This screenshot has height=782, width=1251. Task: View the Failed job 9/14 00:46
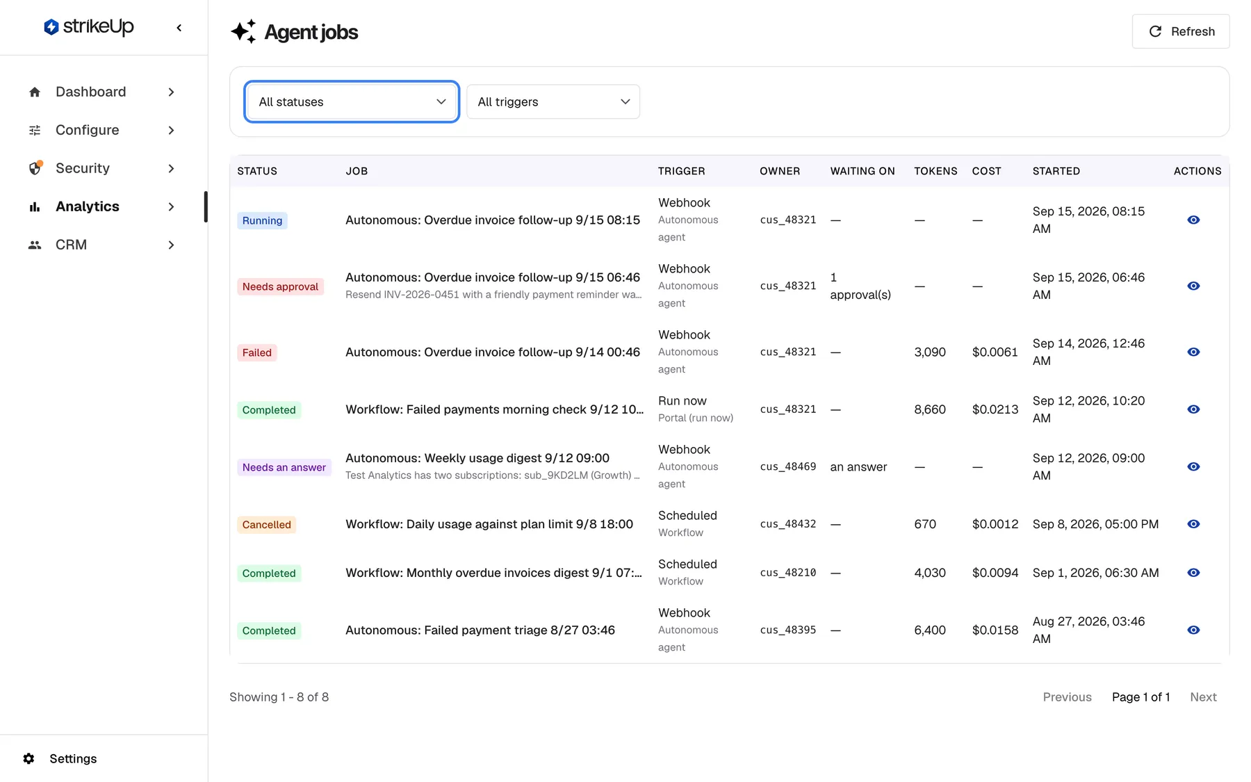pyautogui.click(x=1193, y=352)
